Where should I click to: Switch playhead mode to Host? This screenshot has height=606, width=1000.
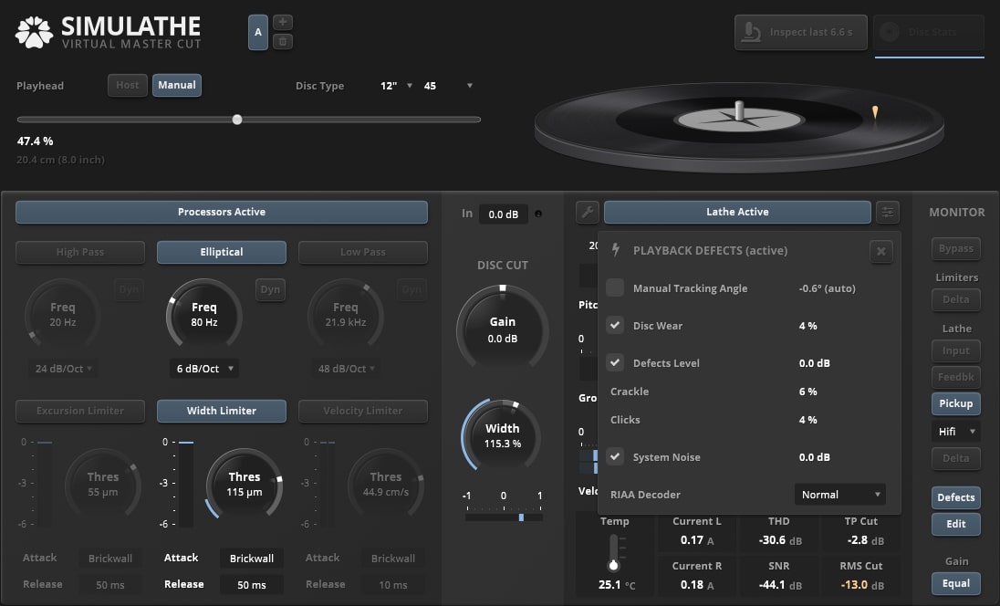[x=128, y=85]
